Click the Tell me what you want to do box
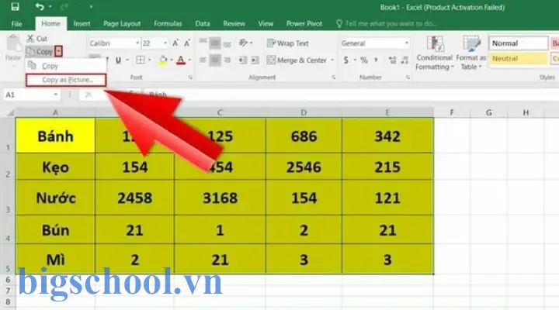The height and width of the screenshot is (310, 559). (x=387, y=23)
